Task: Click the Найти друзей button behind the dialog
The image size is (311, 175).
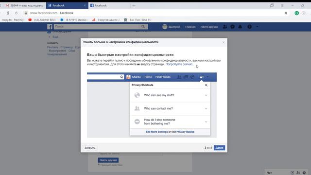Action: click(108, 160)
